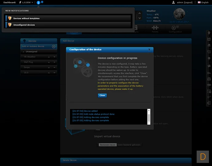
Task: Open the lightning power consumption dropdown
Action: point(26,2)
